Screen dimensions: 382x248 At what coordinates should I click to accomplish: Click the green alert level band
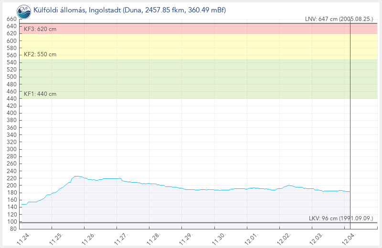pos(191,79)
